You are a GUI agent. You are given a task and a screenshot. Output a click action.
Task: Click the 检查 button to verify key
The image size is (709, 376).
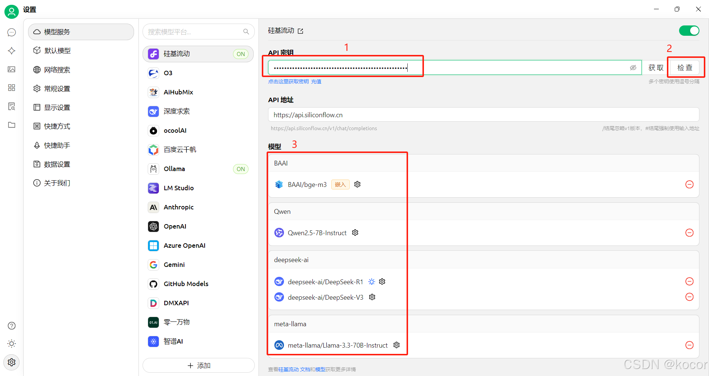tap(685, 68)
